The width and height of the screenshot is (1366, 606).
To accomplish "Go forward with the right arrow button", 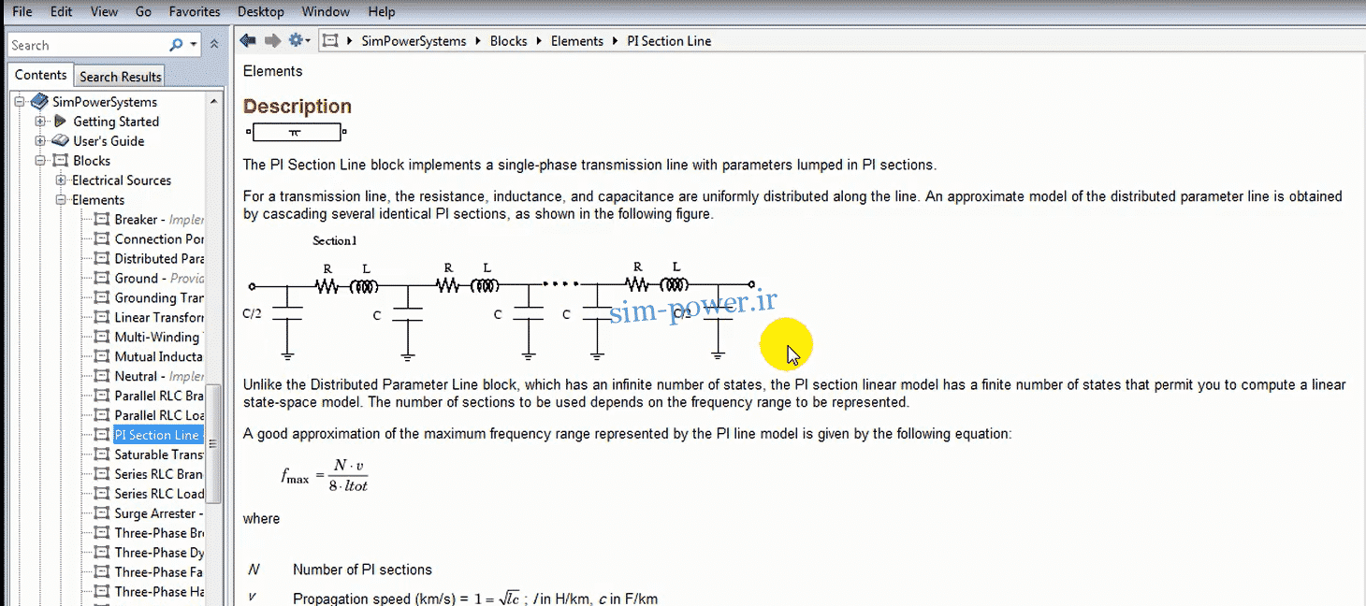I will pos(272,41).
